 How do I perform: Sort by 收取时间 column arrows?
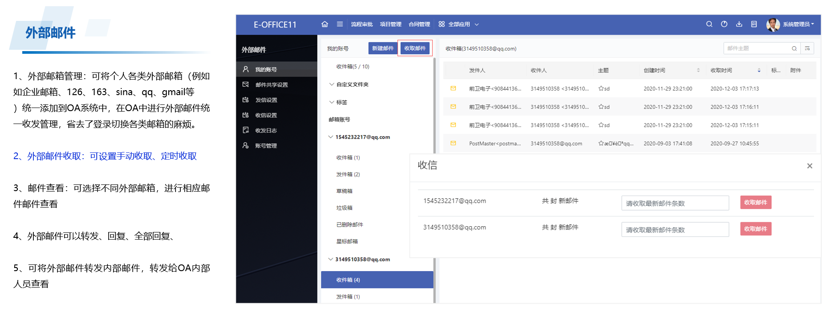pos(759,70)
